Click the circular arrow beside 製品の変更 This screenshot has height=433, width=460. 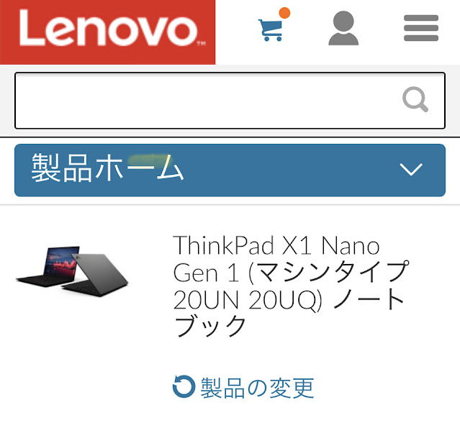tap(184, 386)
